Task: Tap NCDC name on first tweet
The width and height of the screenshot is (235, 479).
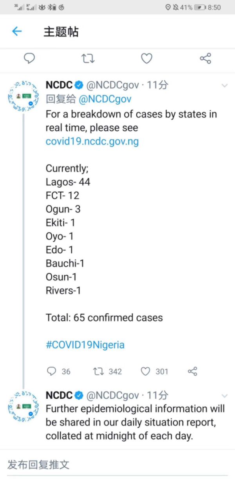Action: point(59,85)
